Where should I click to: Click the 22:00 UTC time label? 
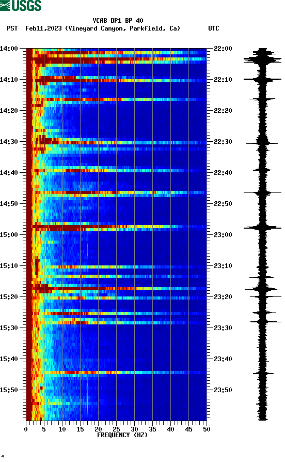point(223,48)
